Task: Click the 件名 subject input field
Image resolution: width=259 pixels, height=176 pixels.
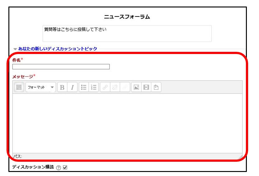Action: click(61, 66)
